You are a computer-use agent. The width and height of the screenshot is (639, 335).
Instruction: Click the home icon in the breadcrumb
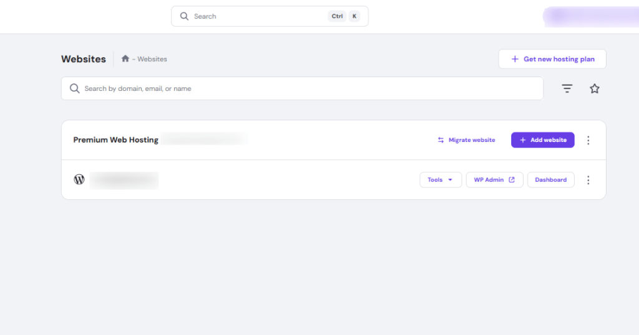[125, 59]
